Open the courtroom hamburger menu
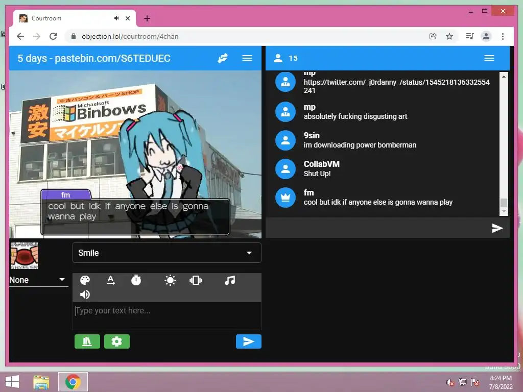 [247, 58]
